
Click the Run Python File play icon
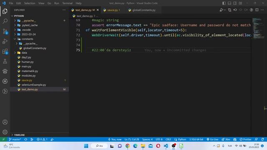221,10
